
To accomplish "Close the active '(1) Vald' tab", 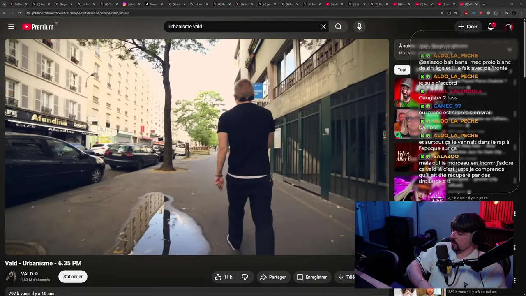I will tap(476, 4).
